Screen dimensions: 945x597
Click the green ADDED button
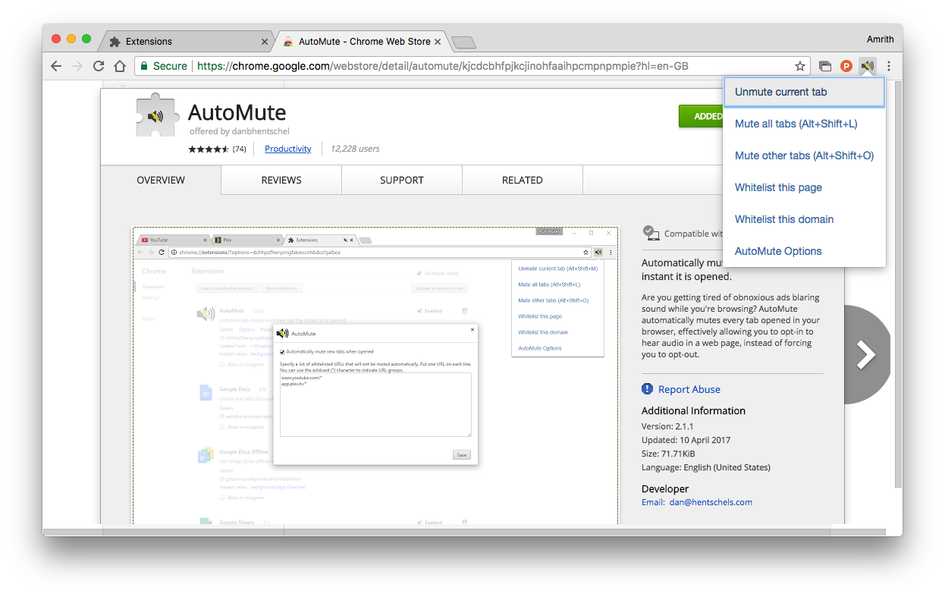pyautogui.click(x=702, y=116)
